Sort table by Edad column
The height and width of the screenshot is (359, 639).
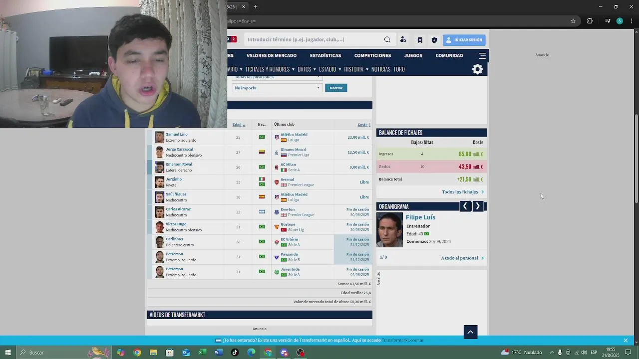tap(239, 125)
